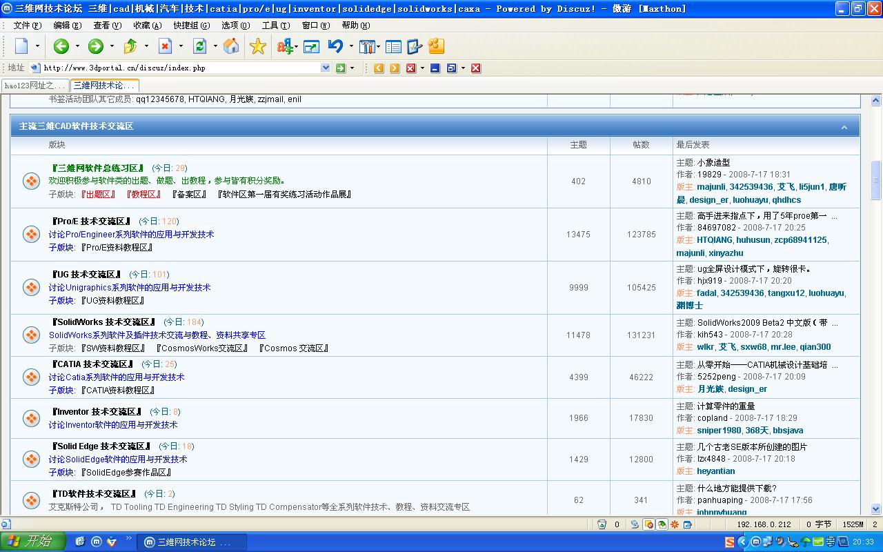Open the 窗口(W) menu
883x552 pixels.
tap(316, 26)
